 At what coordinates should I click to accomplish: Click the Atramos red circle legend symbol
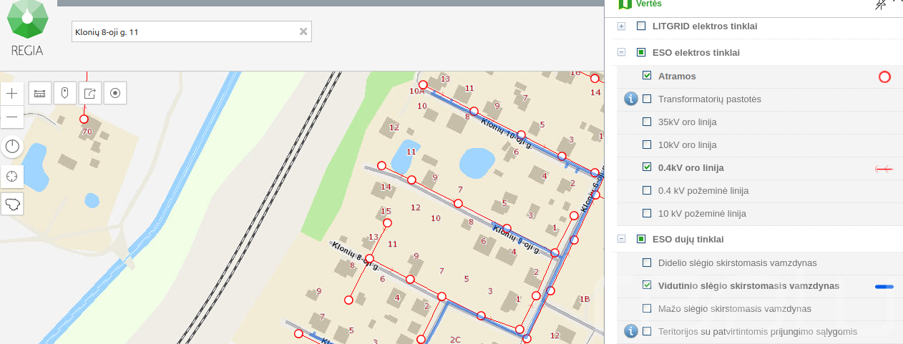click(884, 77)
